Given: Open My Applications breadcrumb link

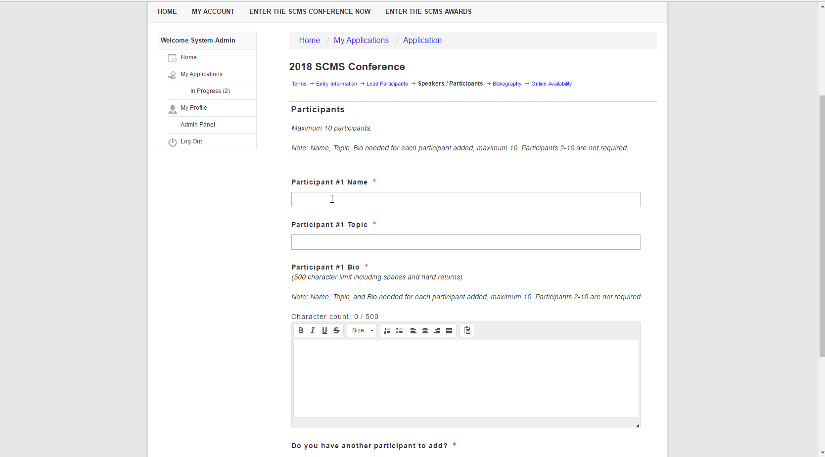Looking at the screenshot, I should (361, 41).
